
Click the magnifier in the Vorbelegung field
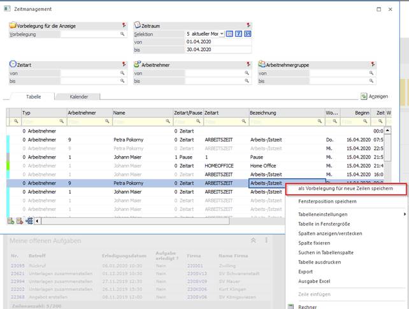122,33
